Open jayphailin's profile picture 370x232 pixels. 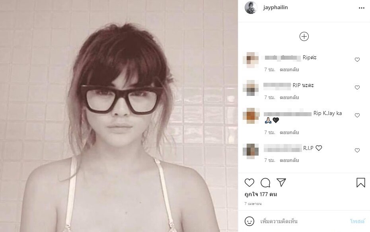251,8
